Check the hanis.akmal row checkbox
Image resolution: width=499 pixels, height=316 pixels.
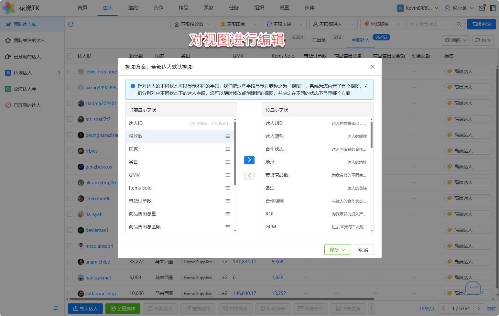[70, 278]
